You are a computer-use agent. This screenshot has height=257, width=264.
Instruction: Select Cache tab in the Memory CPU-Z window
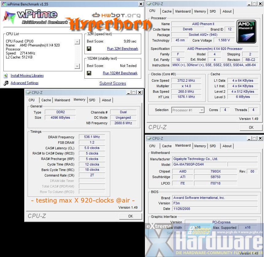pyautogui.click(x=46, y=100)
